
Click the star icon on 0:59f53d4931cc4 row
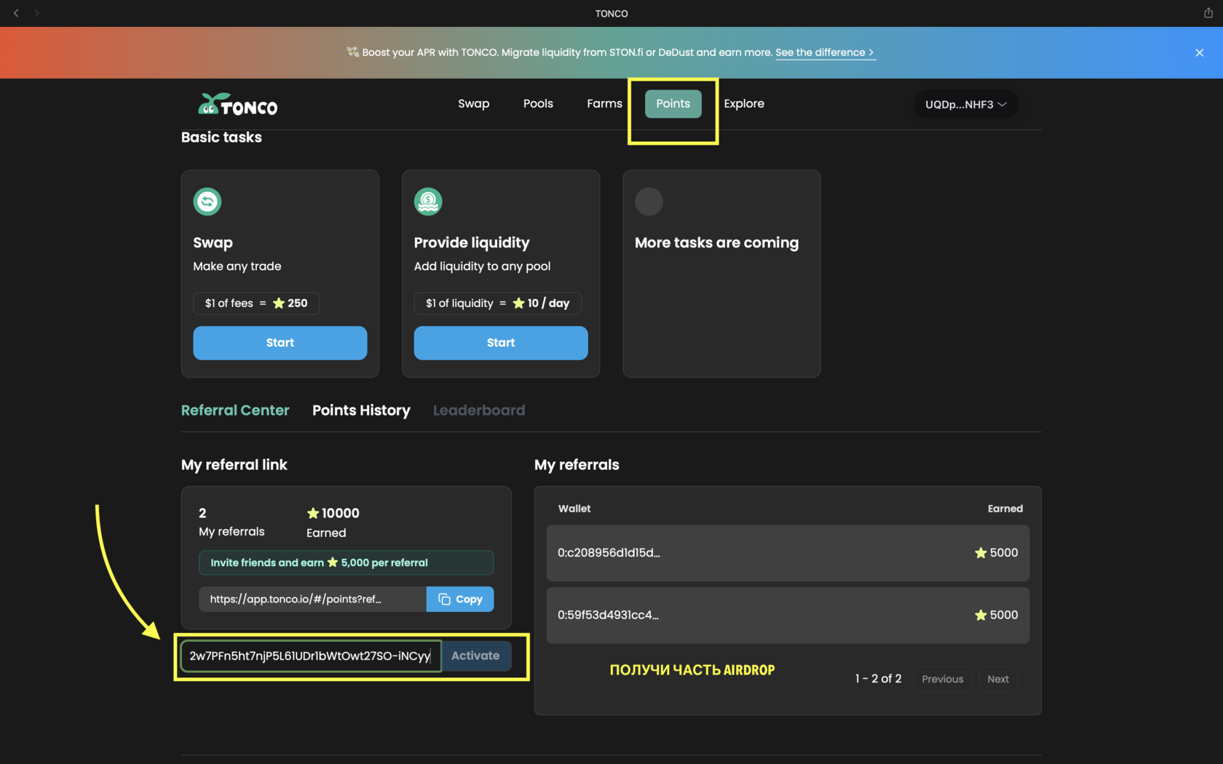981,616
